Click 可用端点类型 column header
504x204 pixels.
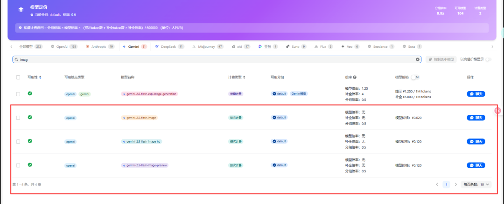pos(74,77)
